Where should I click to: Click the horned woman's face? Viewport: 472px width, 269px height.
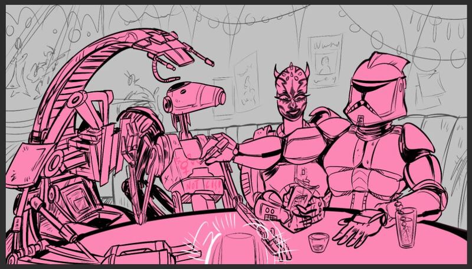[291, 97]
